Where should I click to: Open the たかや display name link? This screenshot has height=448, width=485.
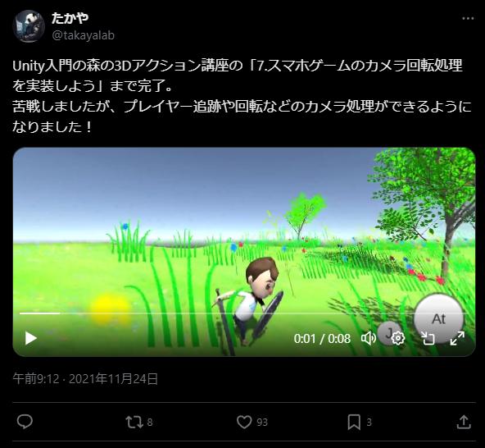click(70, 18)
